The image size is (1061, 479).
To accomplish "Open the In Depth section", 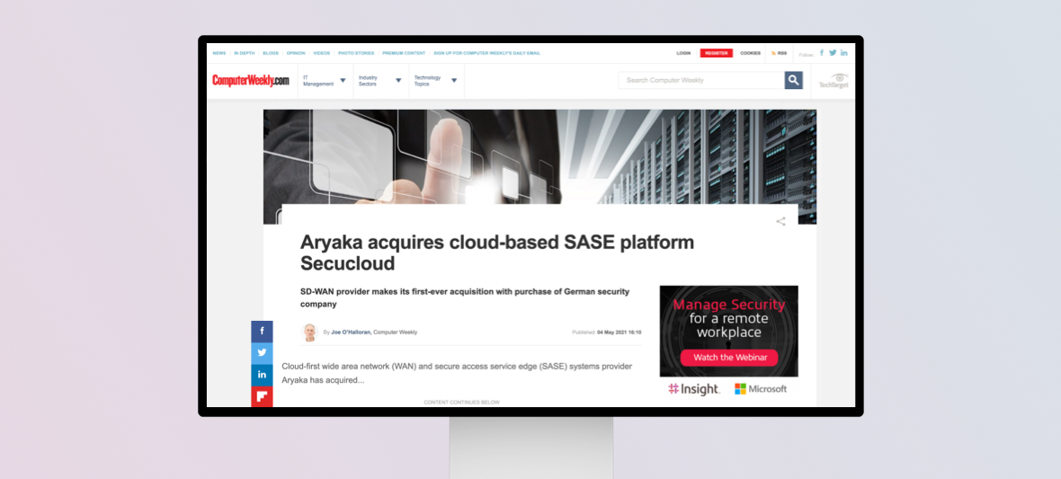I will pyautogui.click(x=245, y=53).
